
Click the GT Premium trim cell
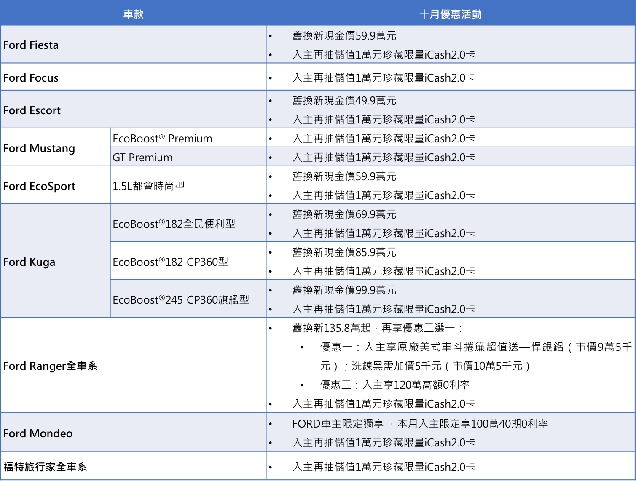click(188, 157)
